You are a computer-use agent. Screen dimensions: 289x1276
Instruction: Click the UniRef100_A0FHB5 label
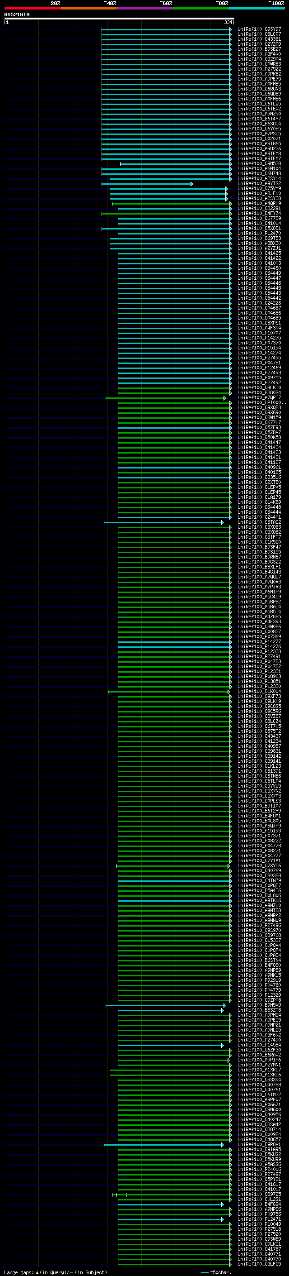click(x=259, y=84)
